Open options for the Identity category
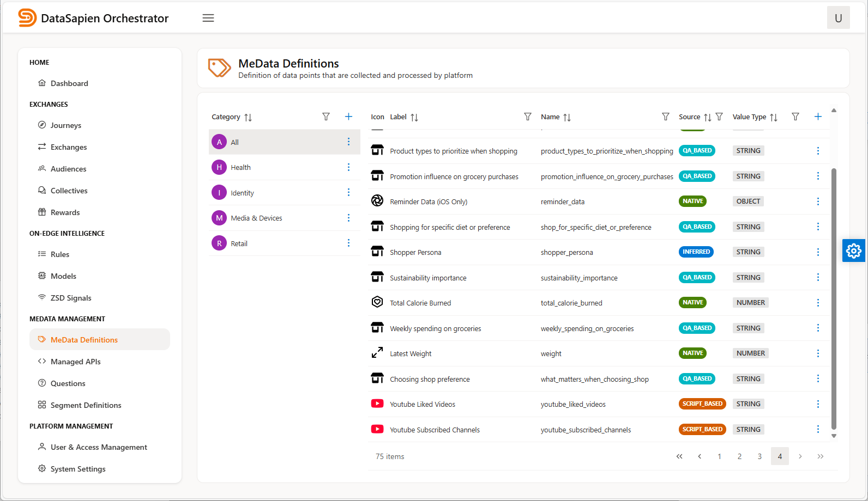868x501 pixels. (349, 192)
